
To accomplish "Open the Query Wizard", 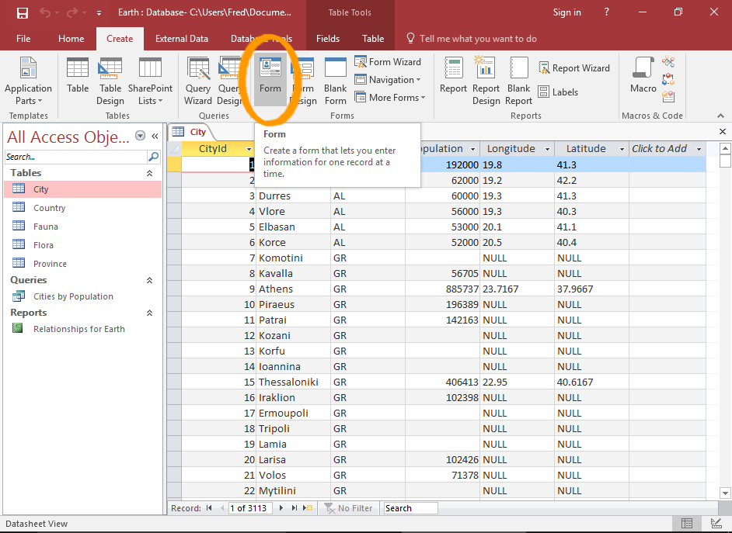I will (x=197, y=80).
